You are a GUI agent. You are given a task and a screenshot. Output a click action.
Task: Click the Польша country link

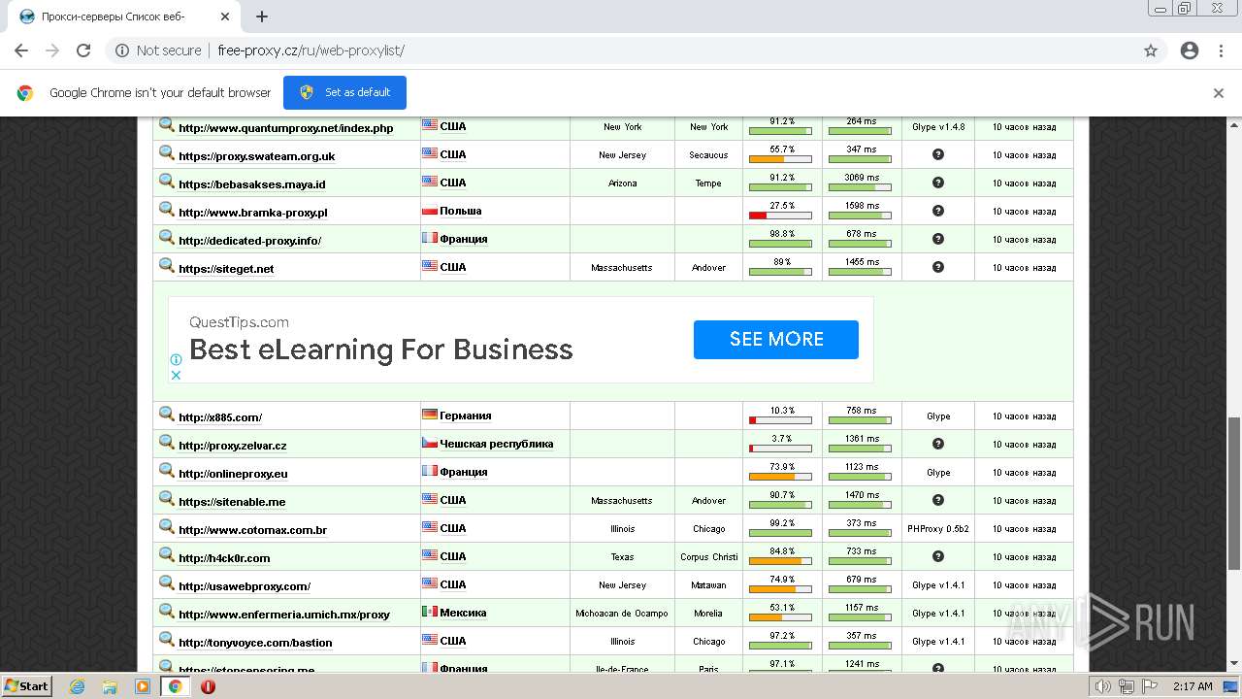coord(460,211)
